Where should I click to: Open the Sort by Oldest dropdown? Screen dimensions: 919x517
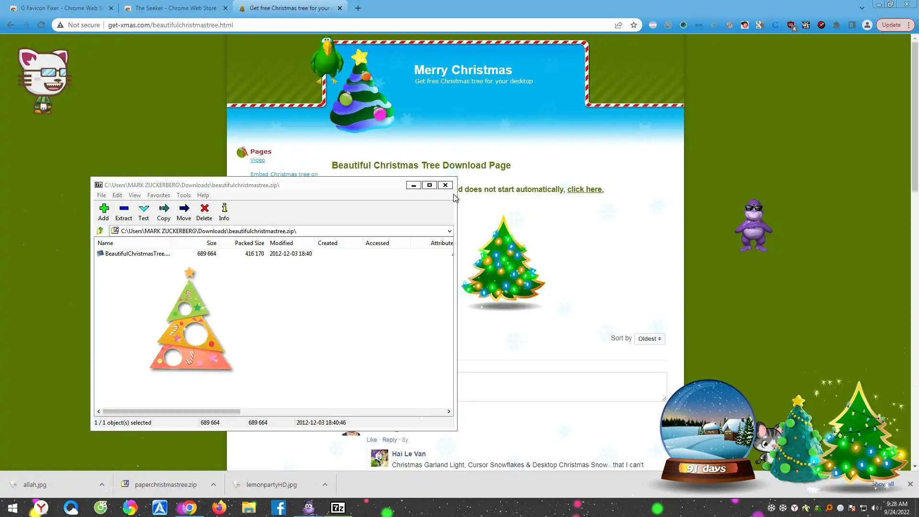[649, 339]
